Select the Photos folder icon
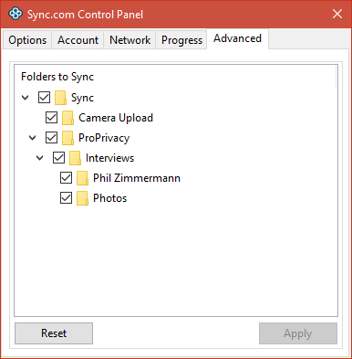352x359 pixels. 82,198
